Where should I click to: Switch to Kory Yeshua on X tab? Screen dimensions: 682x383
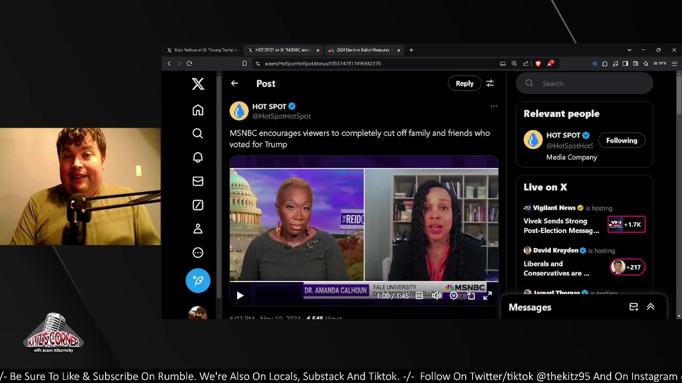(x=202, y=50)
